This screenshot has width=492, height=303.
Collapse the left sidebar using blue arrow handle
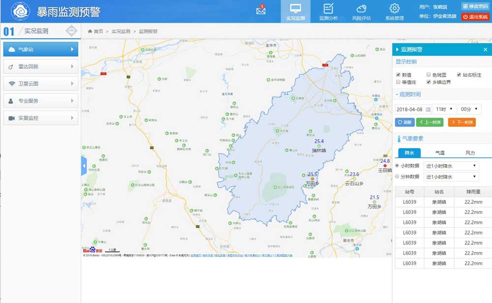[84, 166]
